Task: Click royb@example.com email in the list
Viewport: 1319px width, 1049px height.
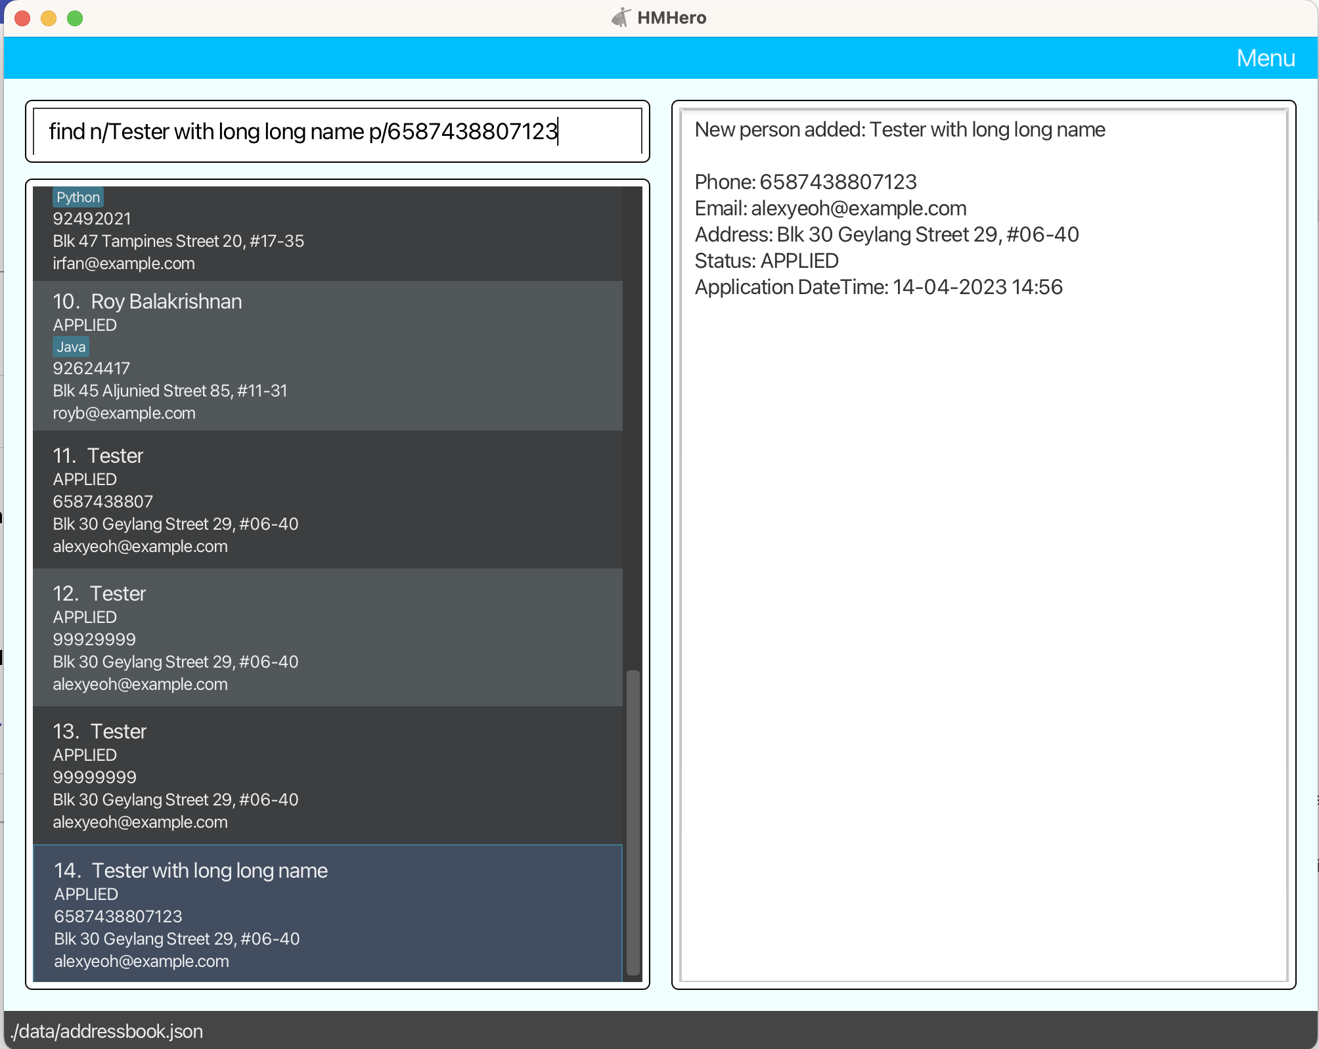Action: [x=124, y=413]
